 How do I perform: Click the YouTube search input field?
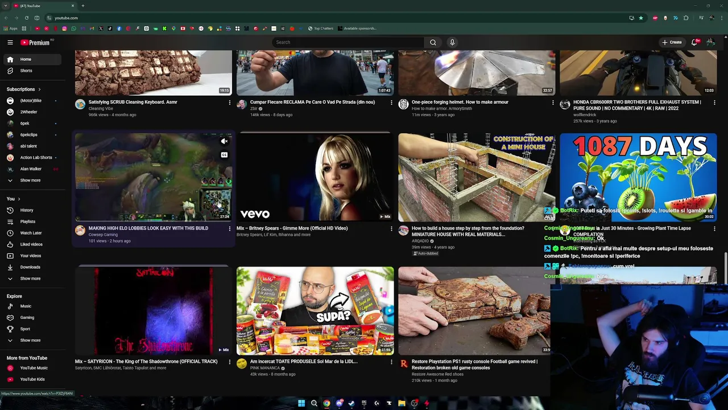tap(348, 42)
